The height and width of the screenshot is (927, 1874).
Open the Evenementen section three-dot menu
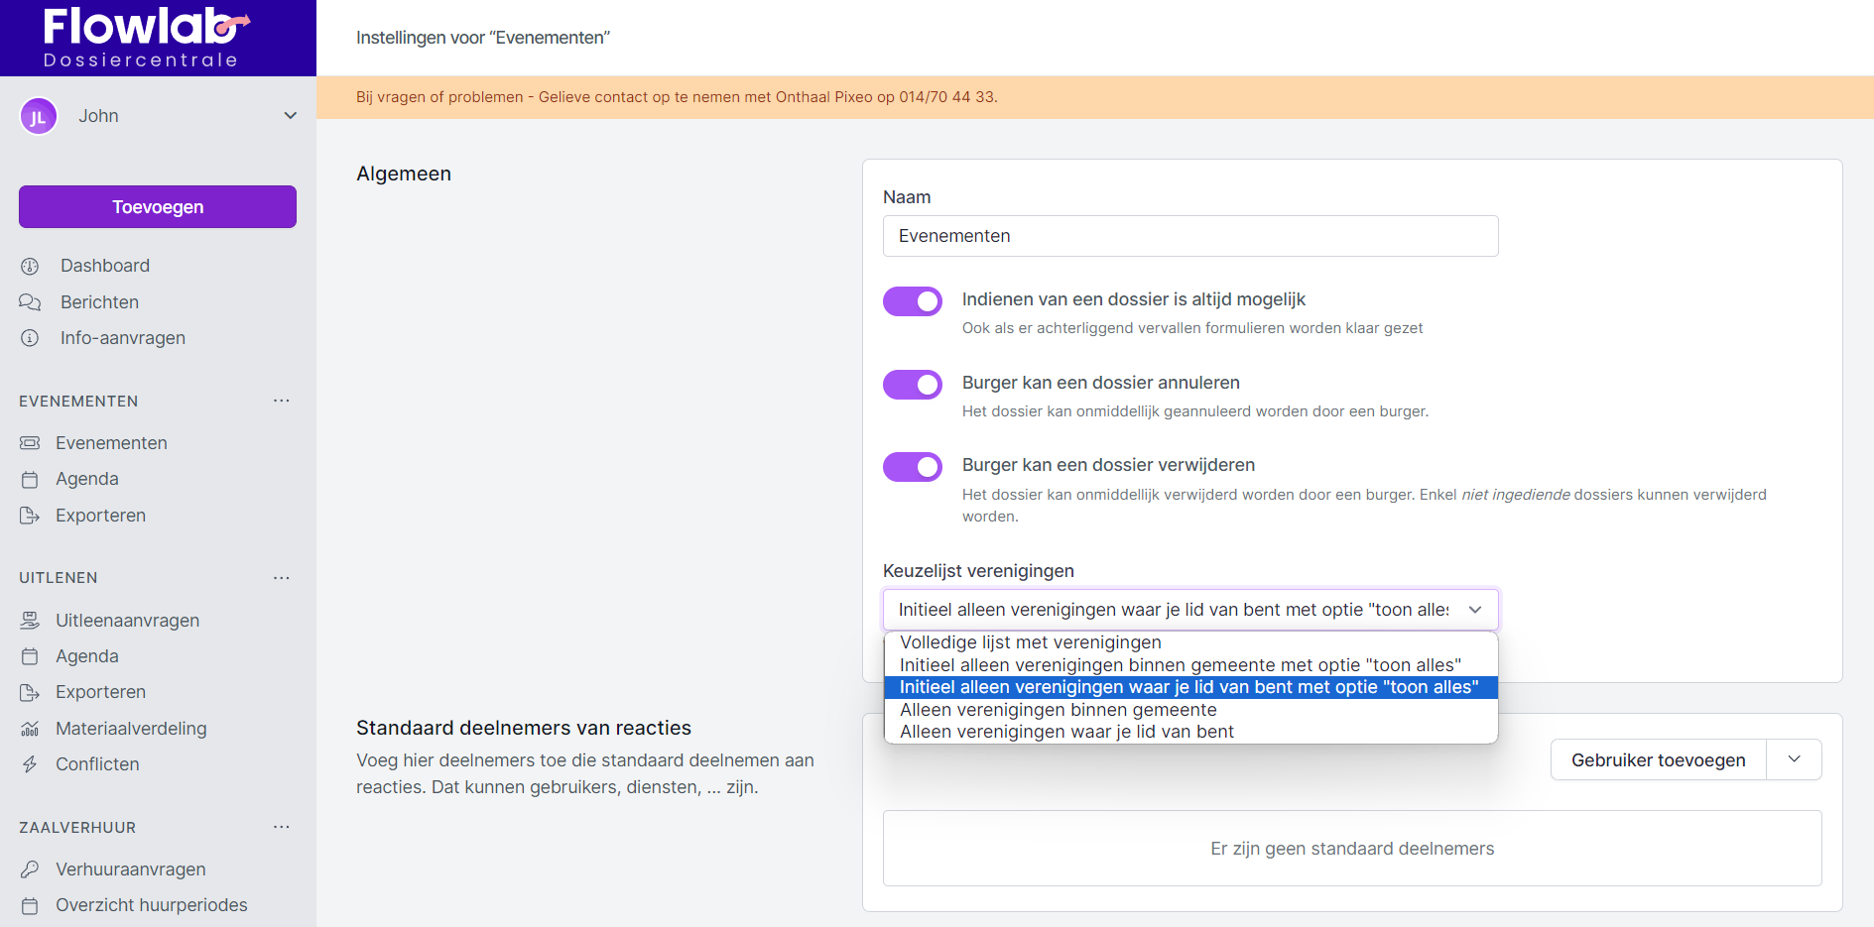(x=282, y=402)
